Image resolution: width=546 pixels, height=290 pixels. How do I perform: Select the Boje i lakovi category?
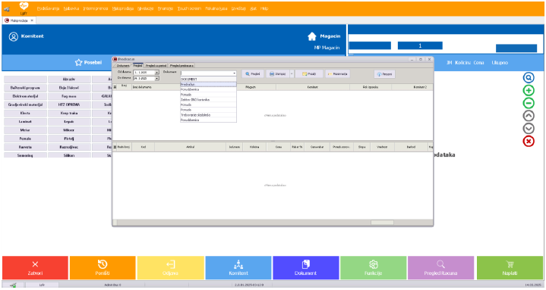(69, 88)
